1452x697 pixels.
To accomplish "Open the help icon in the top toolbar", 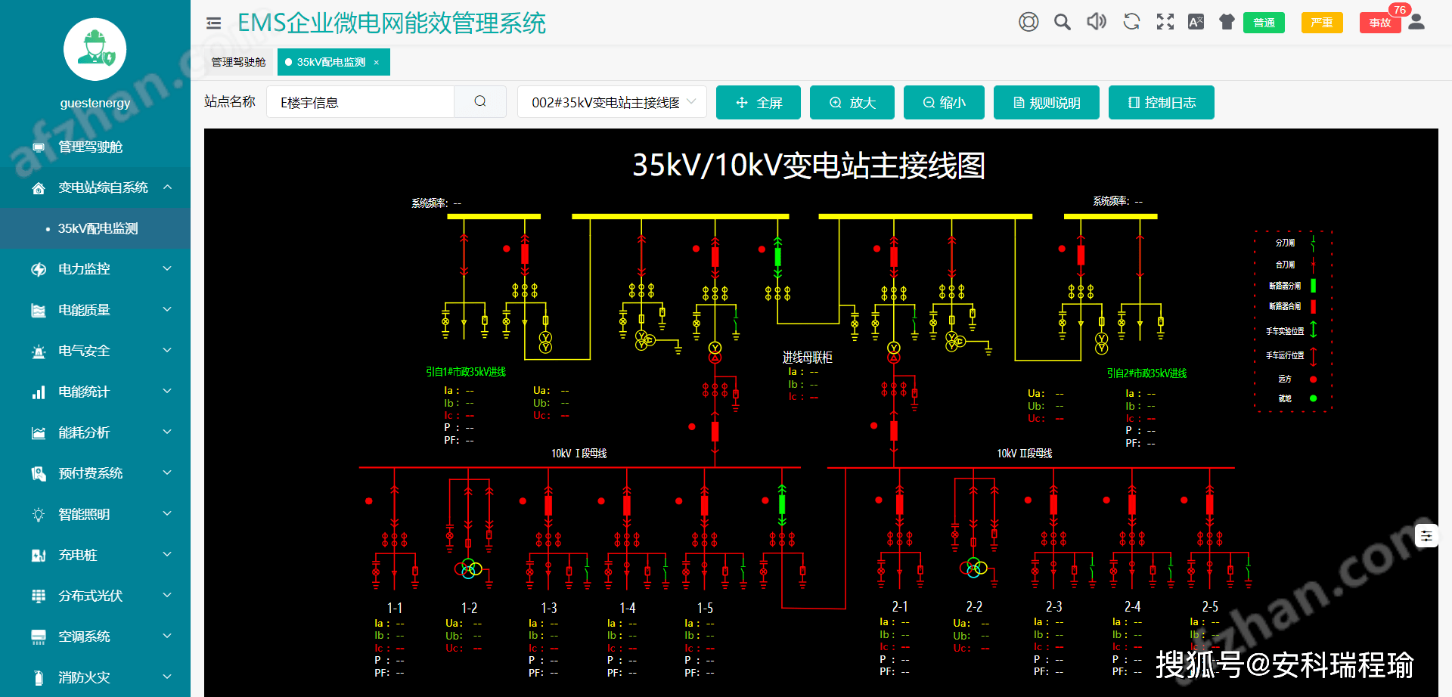I will pos(1028,21).
